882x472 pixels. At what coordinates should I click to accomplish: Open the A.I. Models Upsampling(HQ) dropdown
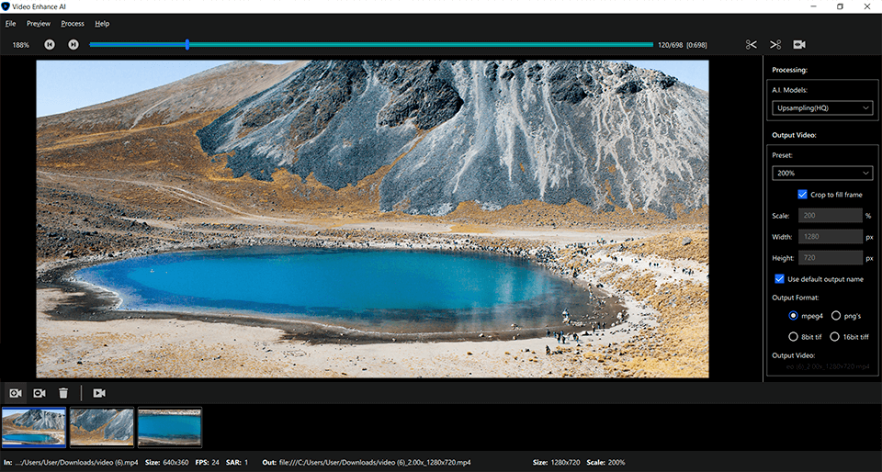click(x=821, y=107)
